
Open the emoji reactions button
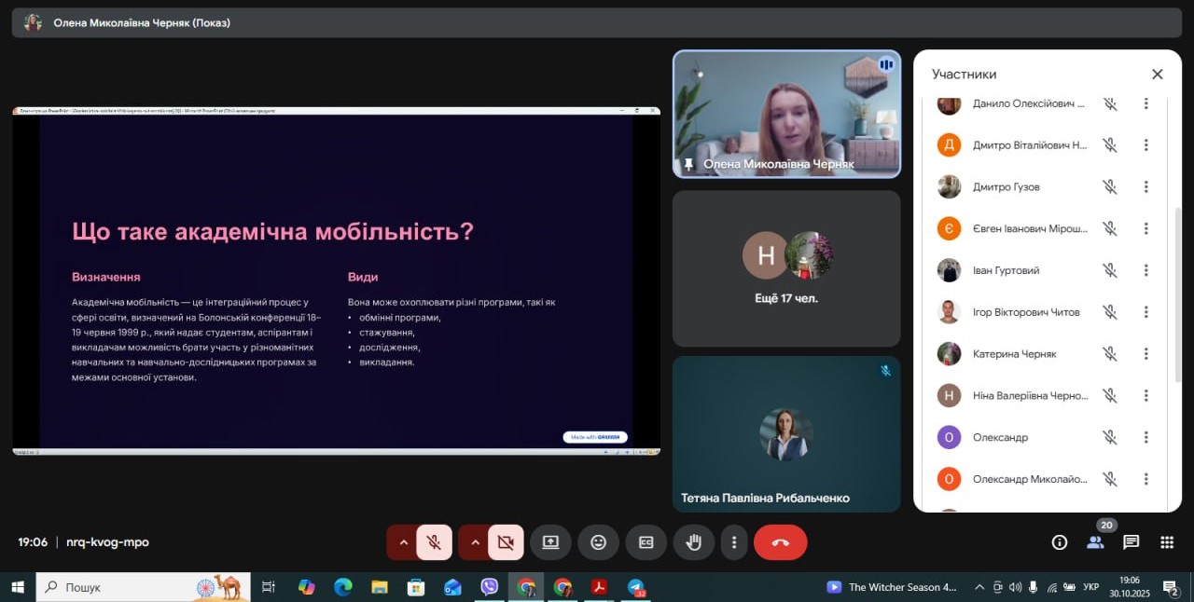tap(598, 542)
